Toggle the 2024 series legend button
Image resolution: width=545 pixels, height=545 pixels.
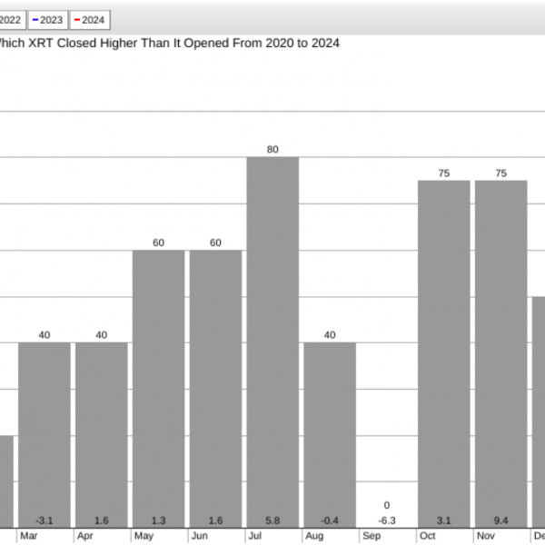[90, 20]
